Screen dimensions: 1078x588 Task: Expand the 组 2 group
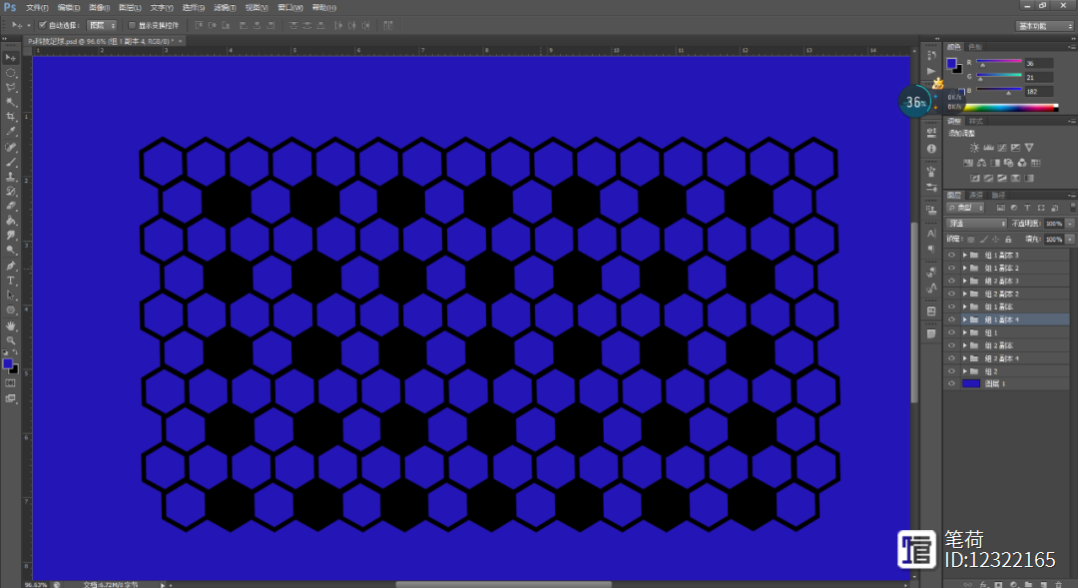(x=964, y=371)
